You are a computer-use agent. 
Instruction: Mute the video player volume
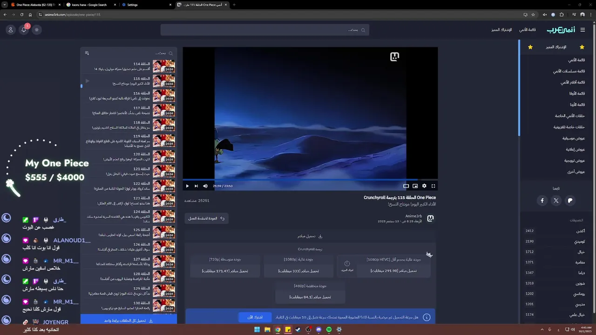[205, 186]
